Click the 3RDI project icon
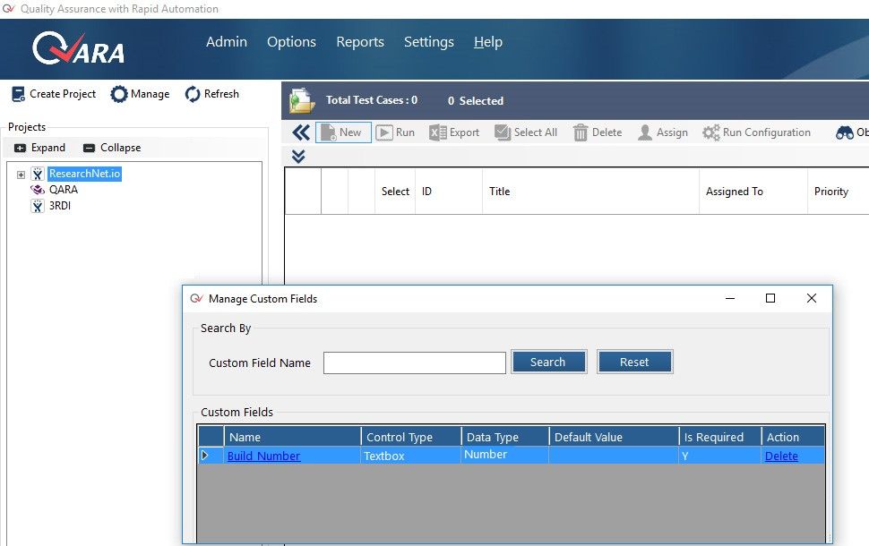This screenshot has height=546, width=869. (x=37, y=206)
